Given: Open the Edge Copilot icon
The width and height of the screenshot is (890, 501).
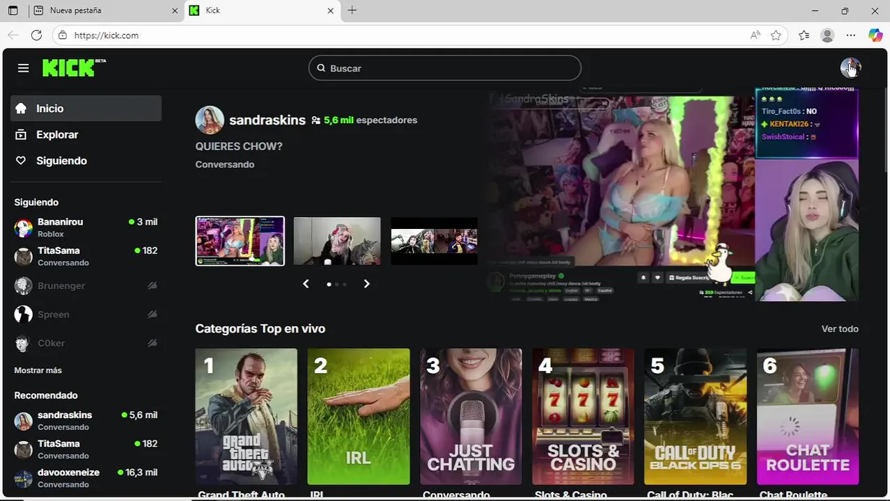Looking at the screenshot, I should click(875, 35).
